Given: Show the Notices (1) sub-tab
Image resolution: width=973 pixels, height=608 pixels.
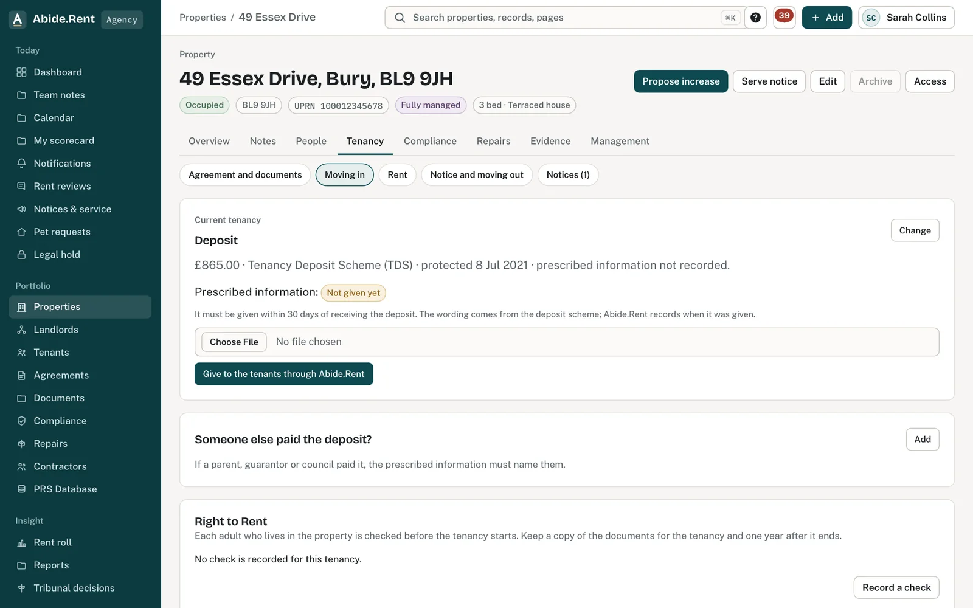Looking at the screenshot, I should click(568, 175).
